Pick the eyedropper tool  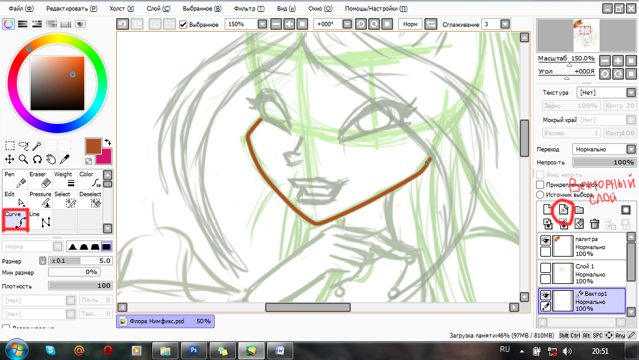tap(64, 159)
